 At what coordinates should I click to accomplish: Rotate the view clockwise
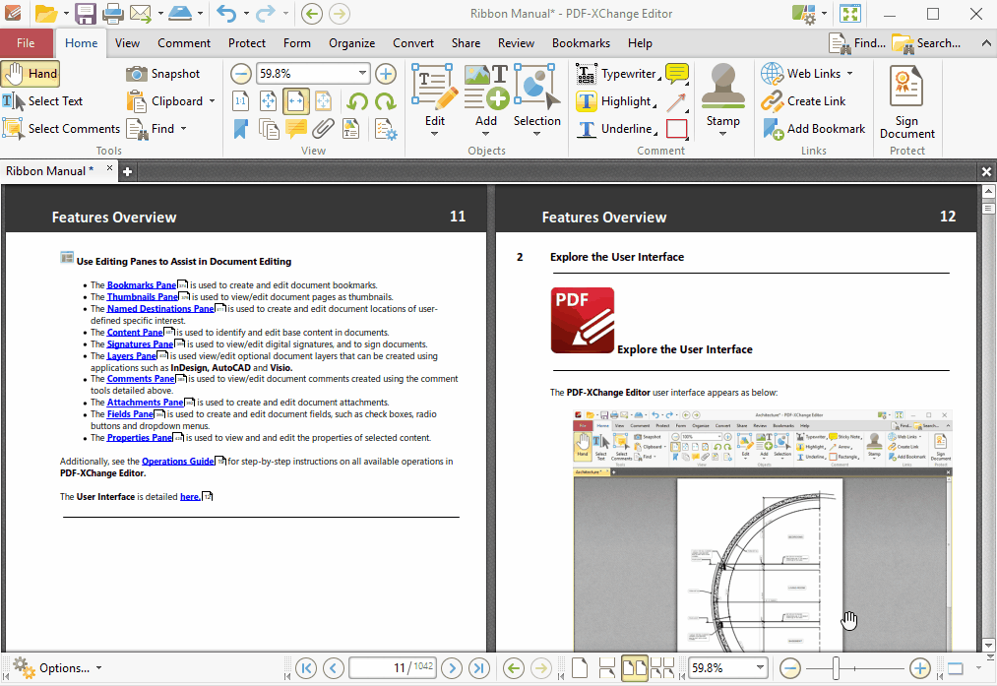pyautogui.click(x=385, y=101)
